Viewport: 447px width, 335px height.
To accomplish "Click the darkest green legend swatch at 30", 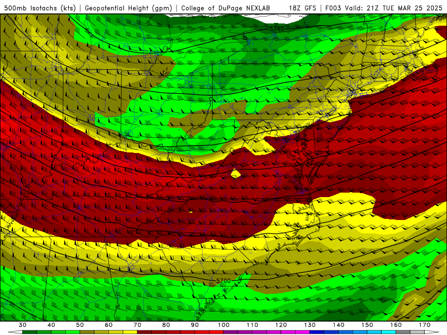I will click(30, 332).
